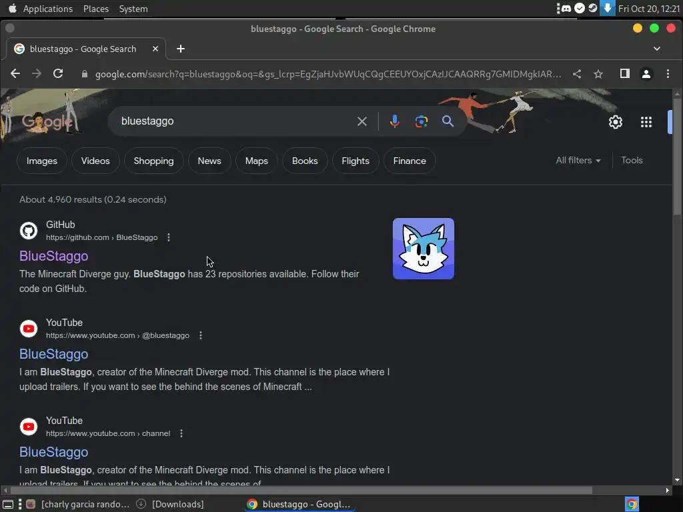Switch to charly garcia taskbar window

point(79,504)
